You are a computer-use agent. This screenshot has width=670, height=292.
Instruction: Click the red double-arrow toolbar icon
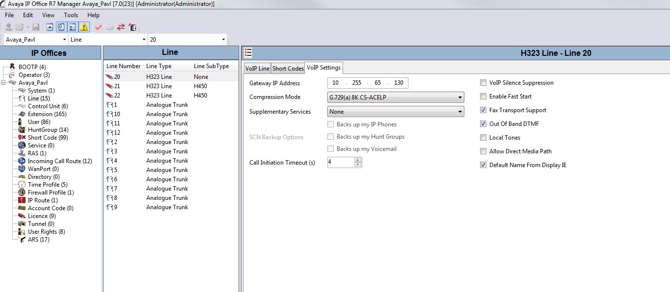(121, 27)
